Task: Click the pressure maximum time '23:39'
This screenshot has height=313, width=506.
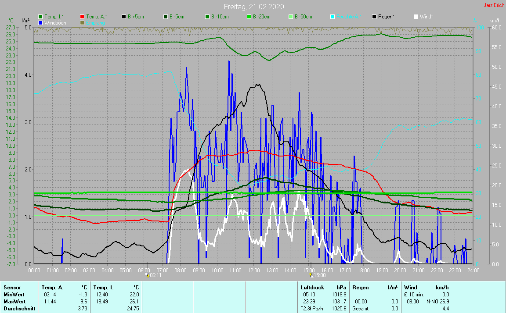Action: click(309, 302)
